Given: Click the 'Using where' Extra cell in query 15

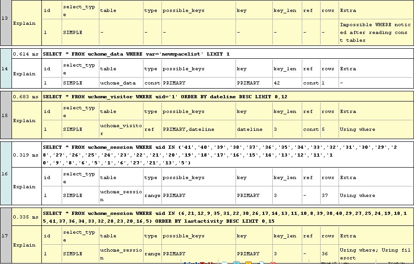Looking at the screenshot, I should click(376, 129).
